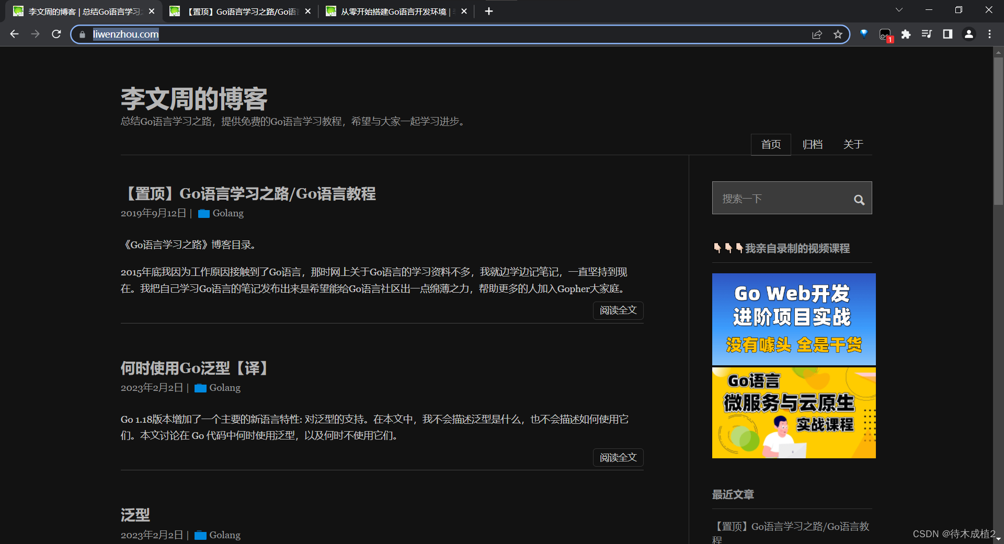This screenshot has height=544, width=1004.
Task: Click 阅读全文 for the 置顶 post
Action: tap(618, 310)
